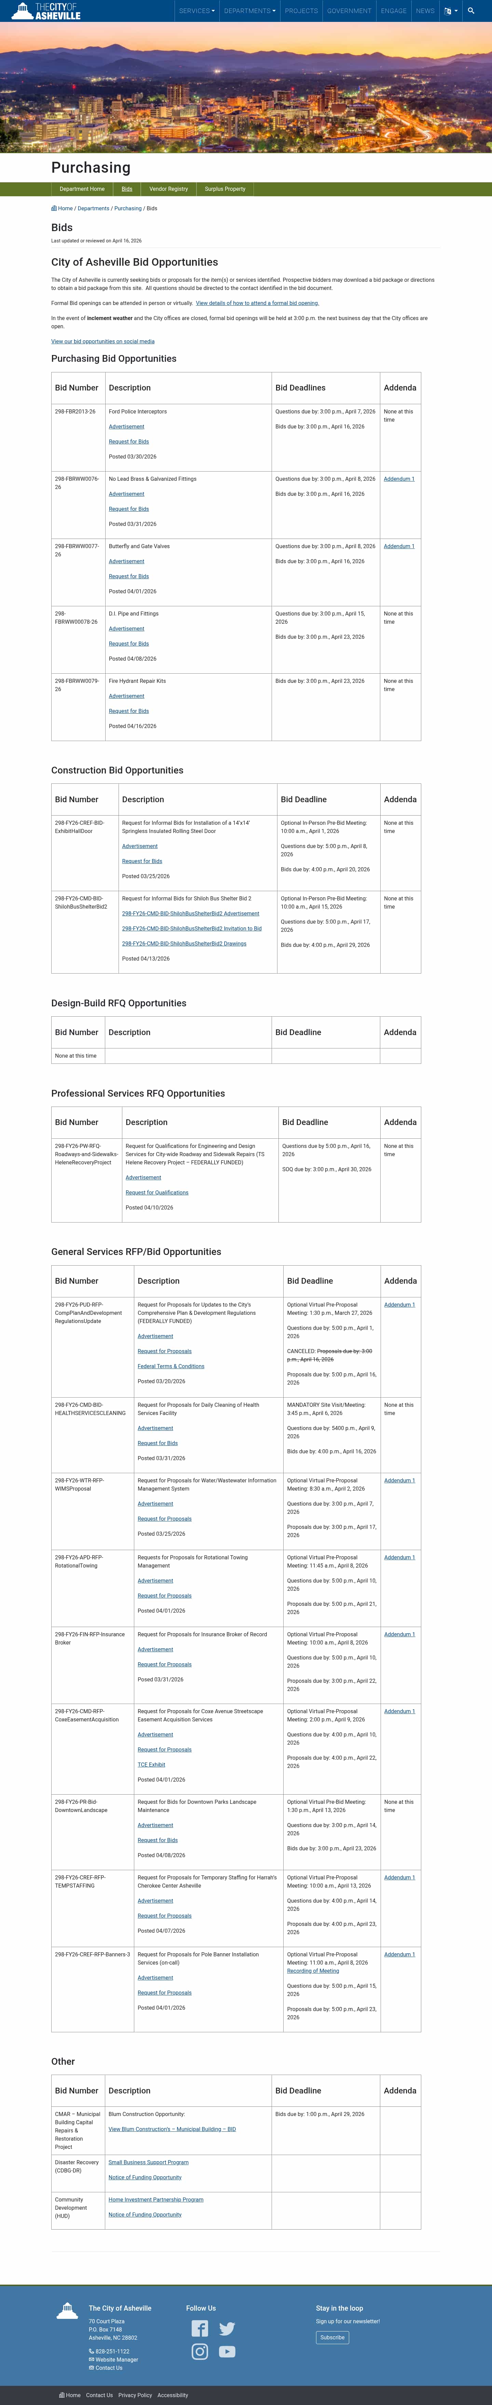The image size is (492, 2405).
Task: Open the Instagram icon in footer
Action: [x=200, y=2352]
